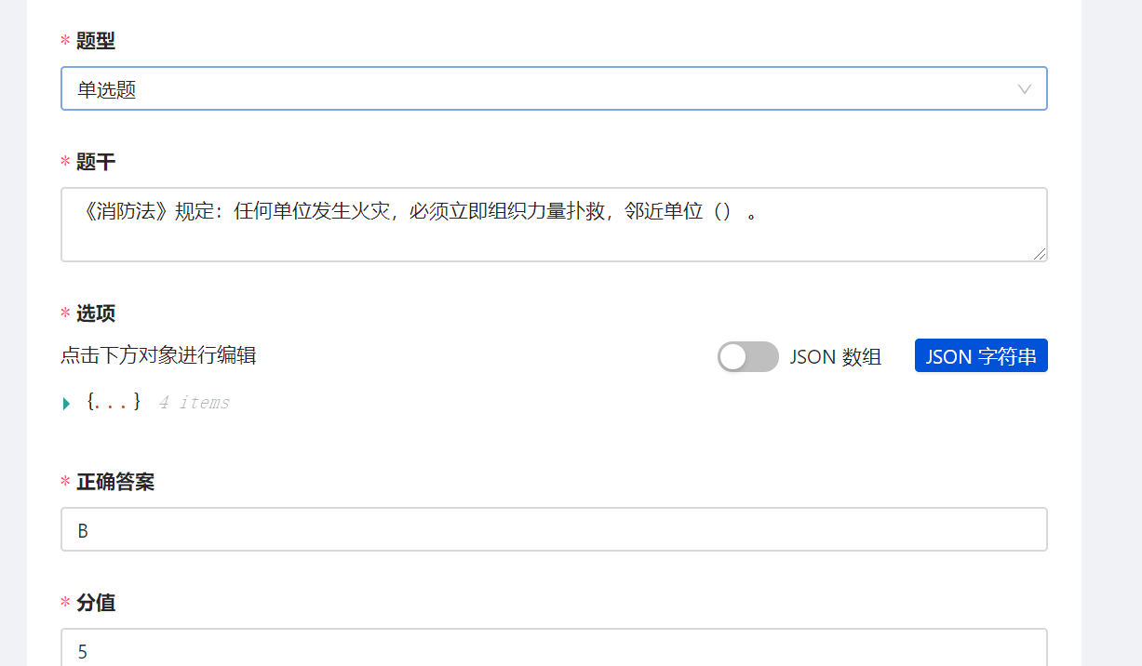Viewport: 1142px width, 666px height.
Task: Click the 题干 field label
Action: (x=96, y=162)
